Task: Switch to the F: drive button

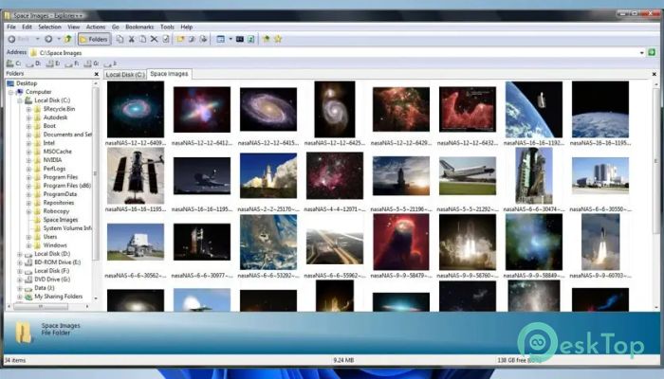Action: [x=72, y=63]
